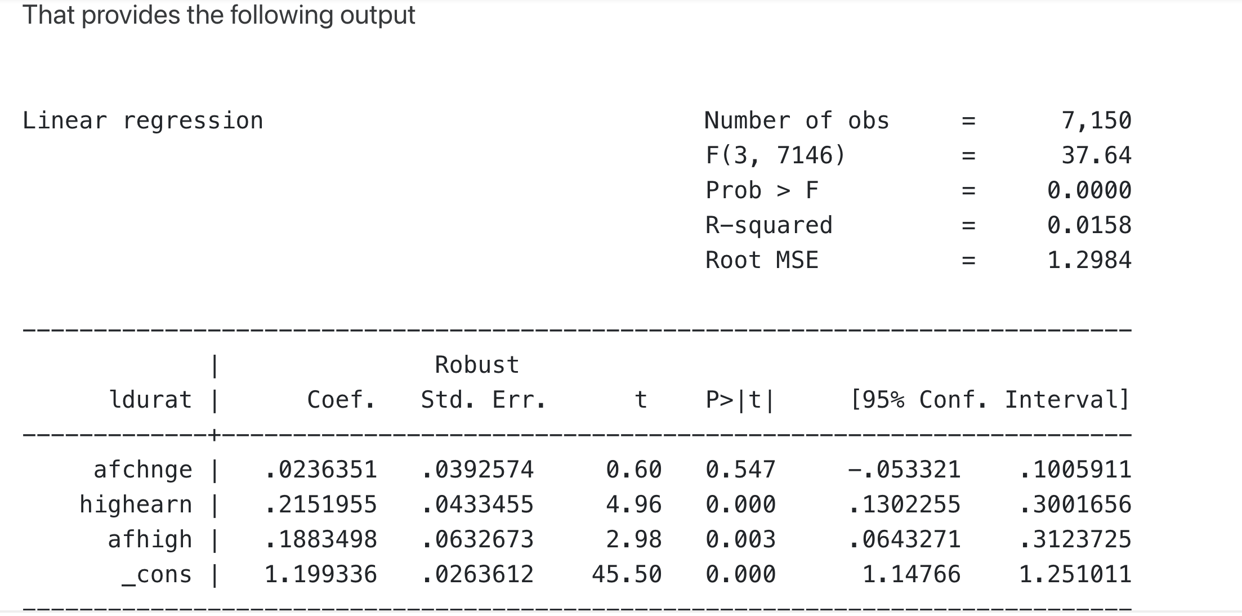Click the highearn variable row label

coord(136,505)
